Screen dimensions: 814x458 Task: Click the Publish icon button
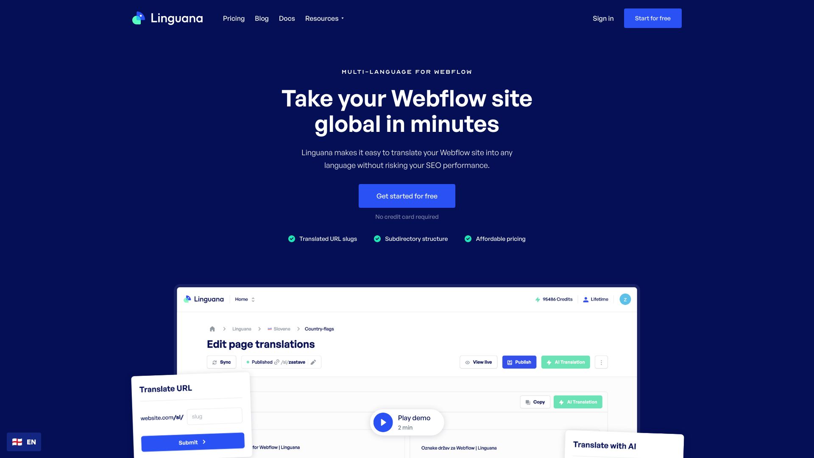pos(519,362)
